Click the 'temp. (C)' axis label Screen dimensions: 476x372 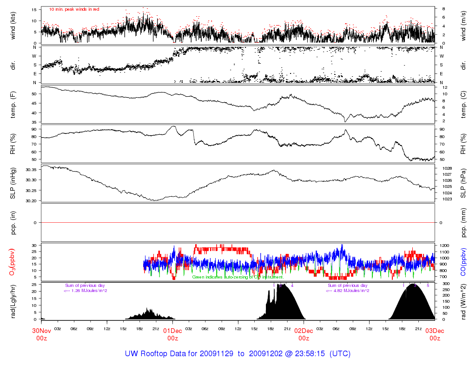[463, 105]
